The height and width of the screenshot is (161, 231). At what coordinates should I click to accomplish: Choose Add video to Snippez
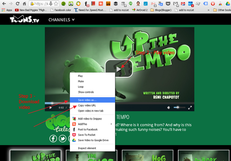click(x=92, y=119)
